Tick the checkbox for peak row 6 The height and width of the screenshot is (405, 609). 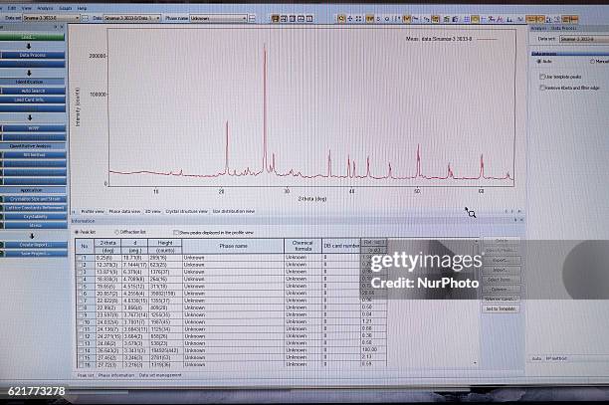click(x=80, y=294)
